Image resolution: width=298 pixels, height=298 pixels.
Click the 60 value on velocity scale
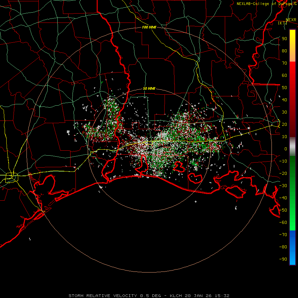pyautogui.click(x=284, y=75)
